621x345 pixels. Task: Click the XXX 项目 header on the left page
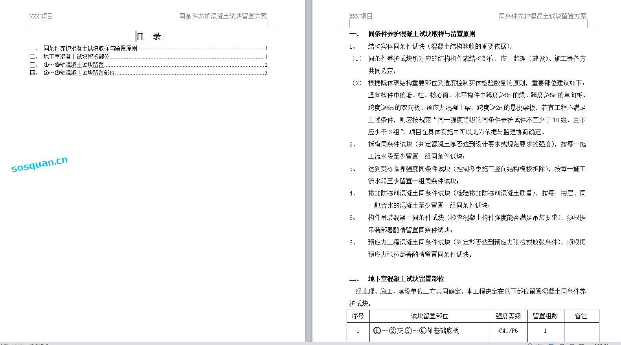[41, 16]
